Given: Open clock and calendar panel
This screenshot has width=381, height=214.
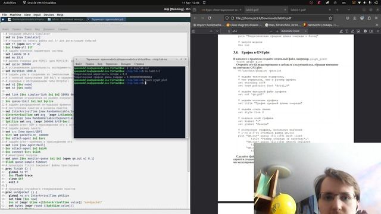Looking at the screenshot, I should 190,2.
